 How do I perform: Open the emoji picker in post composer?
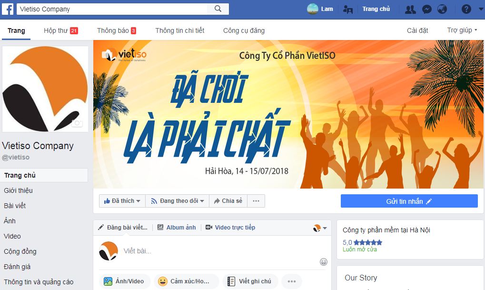coord(324,262)
